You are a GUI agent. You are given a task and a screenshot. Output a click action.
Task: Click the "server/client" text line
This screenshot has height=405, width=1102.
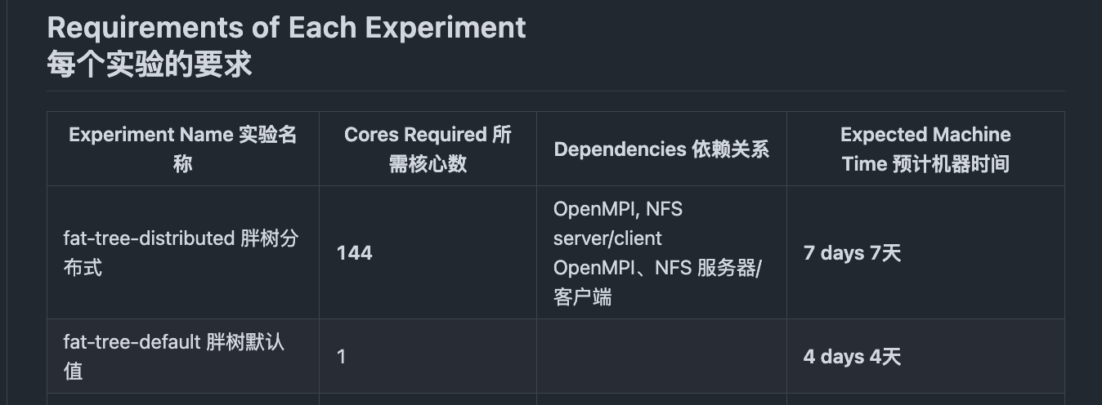607,238
